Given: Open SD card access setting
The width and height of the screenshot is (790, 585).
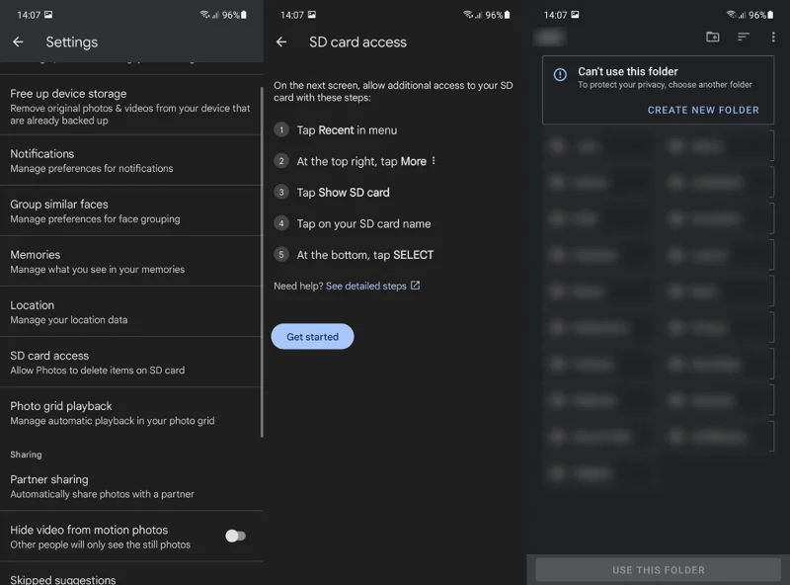Looking at the screenshot, I should point(131,362).
